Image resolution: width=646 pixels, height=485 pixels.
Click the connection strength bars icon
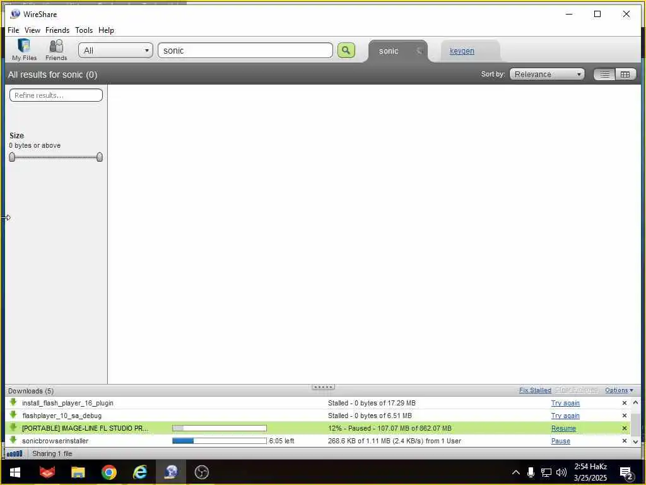pos(15,453)
